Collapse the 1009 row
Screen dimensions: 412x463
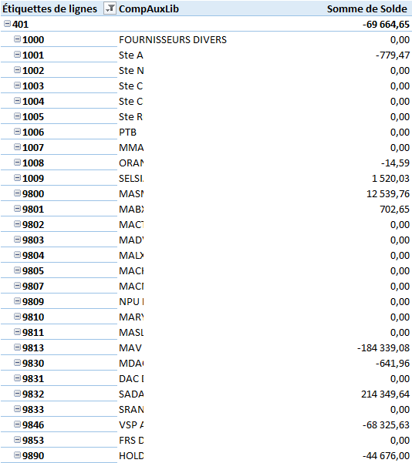tap(18, 177)
